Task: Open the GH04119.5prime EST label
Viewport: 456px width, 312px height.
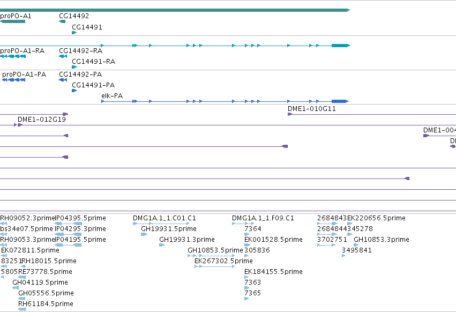Action: [40, 283]
